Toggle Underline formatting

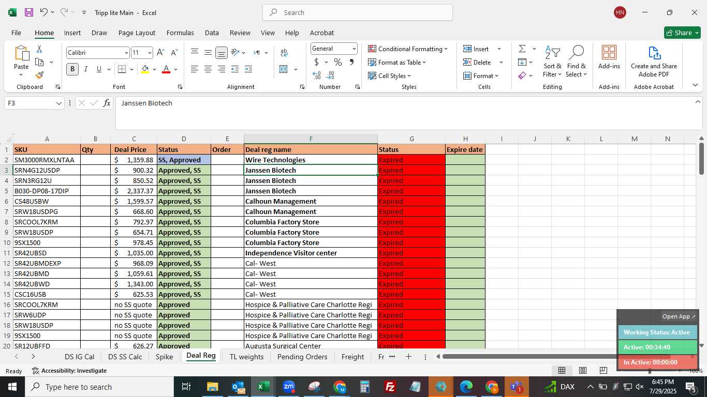99,69
